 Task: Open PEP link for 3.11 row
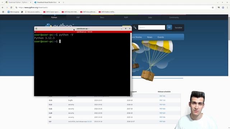162,109
